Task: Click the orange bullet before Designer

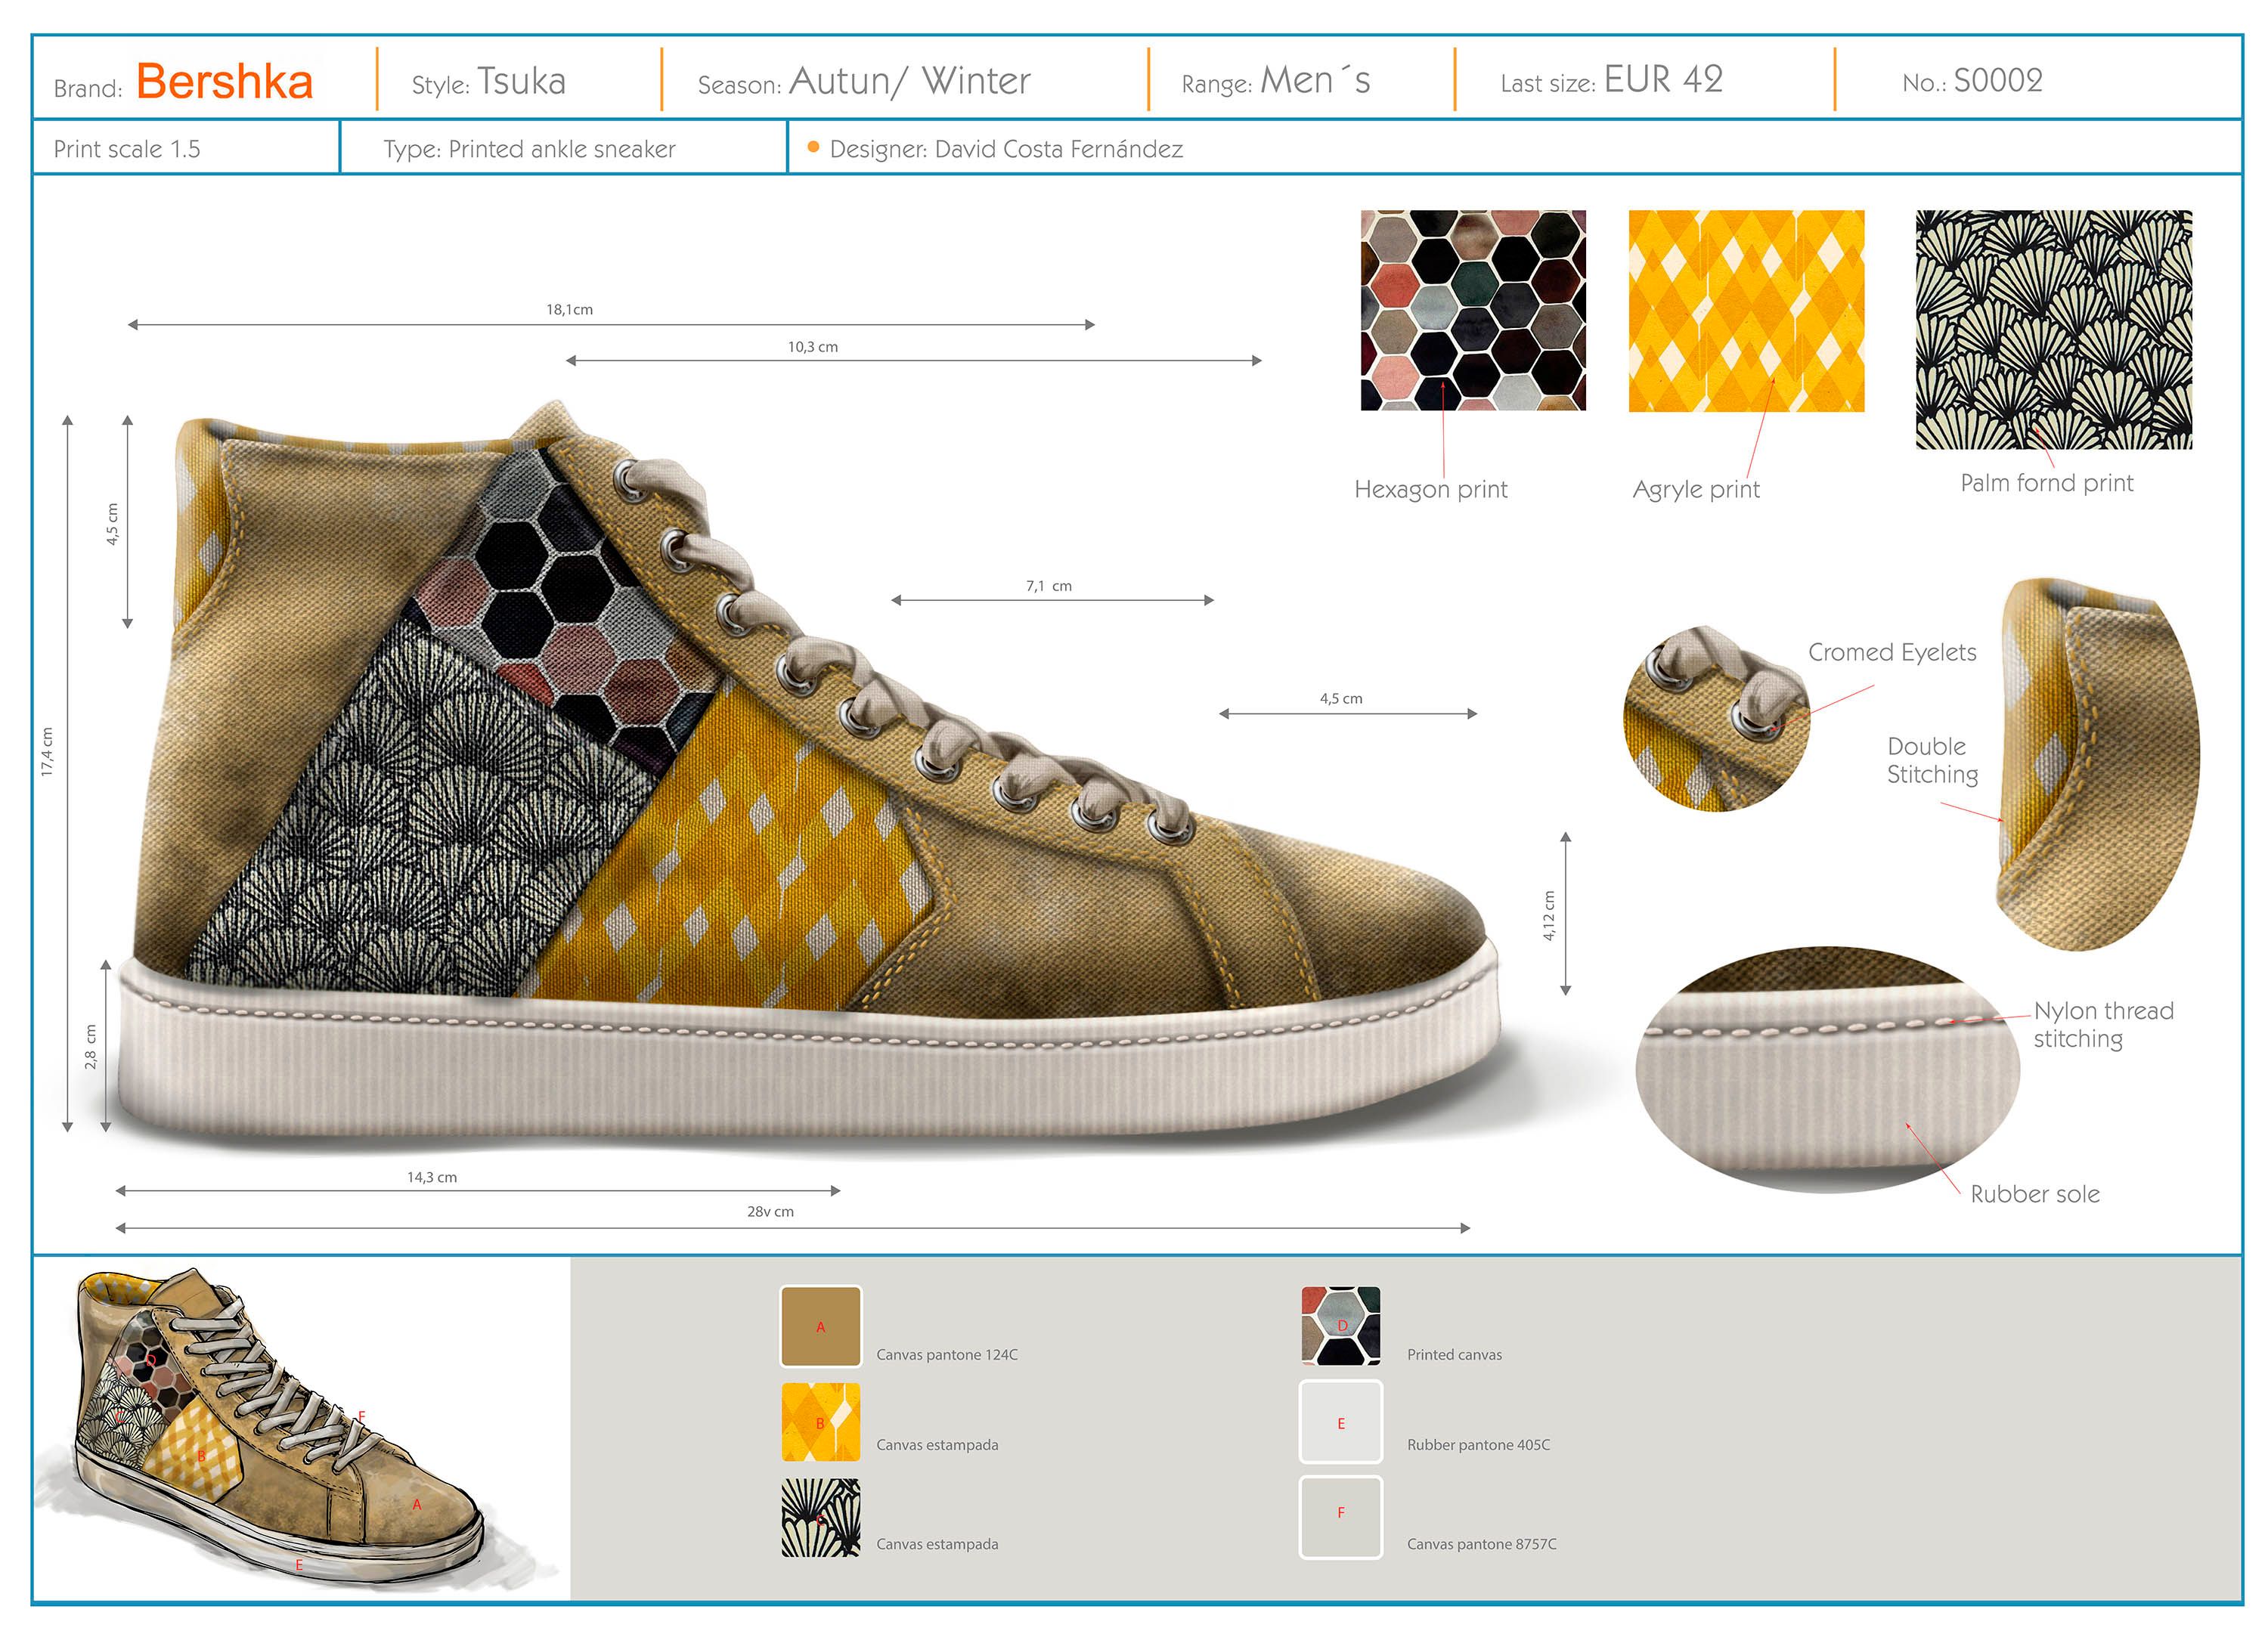Action: (813, 147)
